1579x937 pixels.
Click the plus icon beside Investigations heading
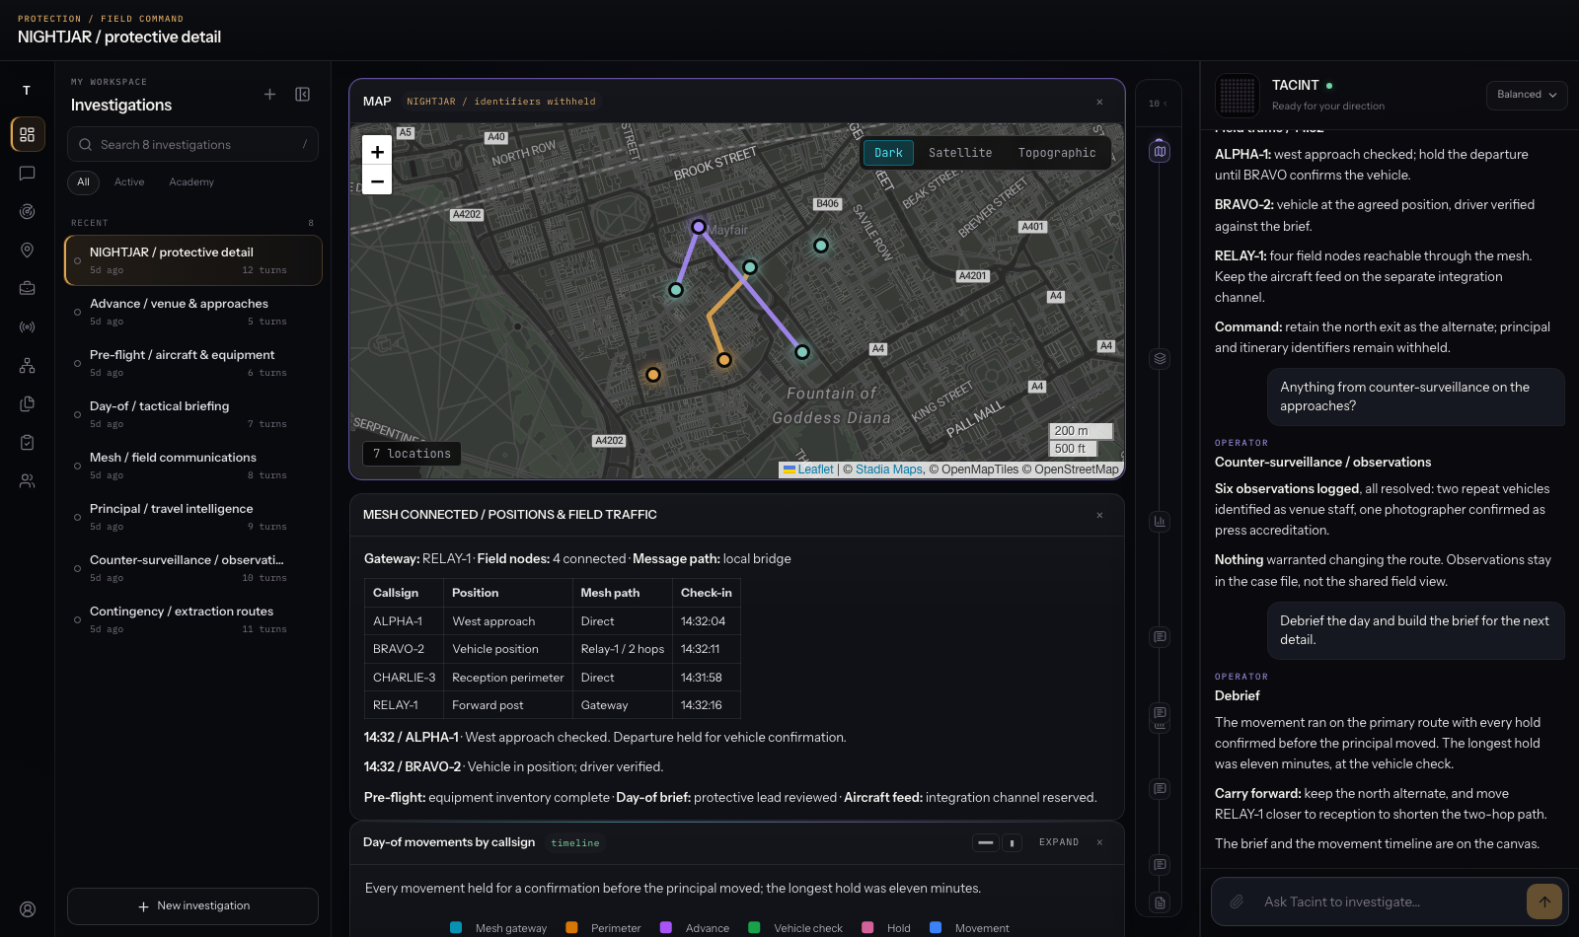coord(269,95)
